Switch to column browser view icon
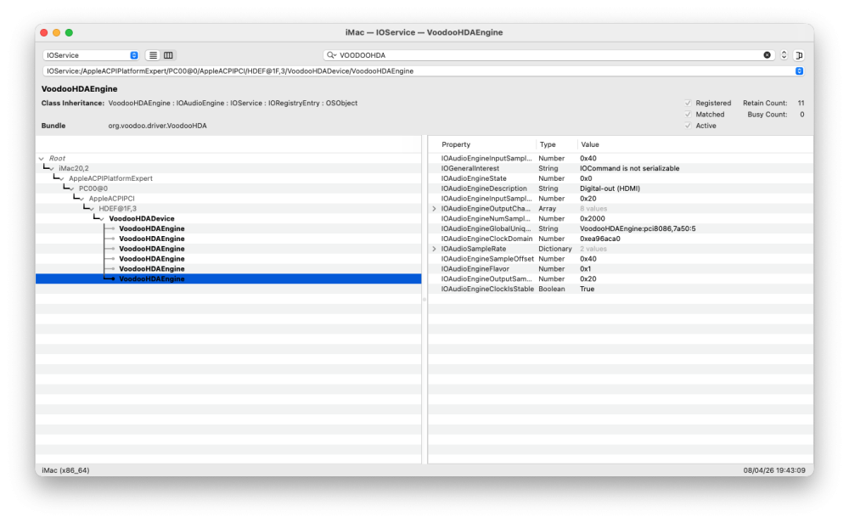Screen dimensions: 849x523 pos(168,55)
